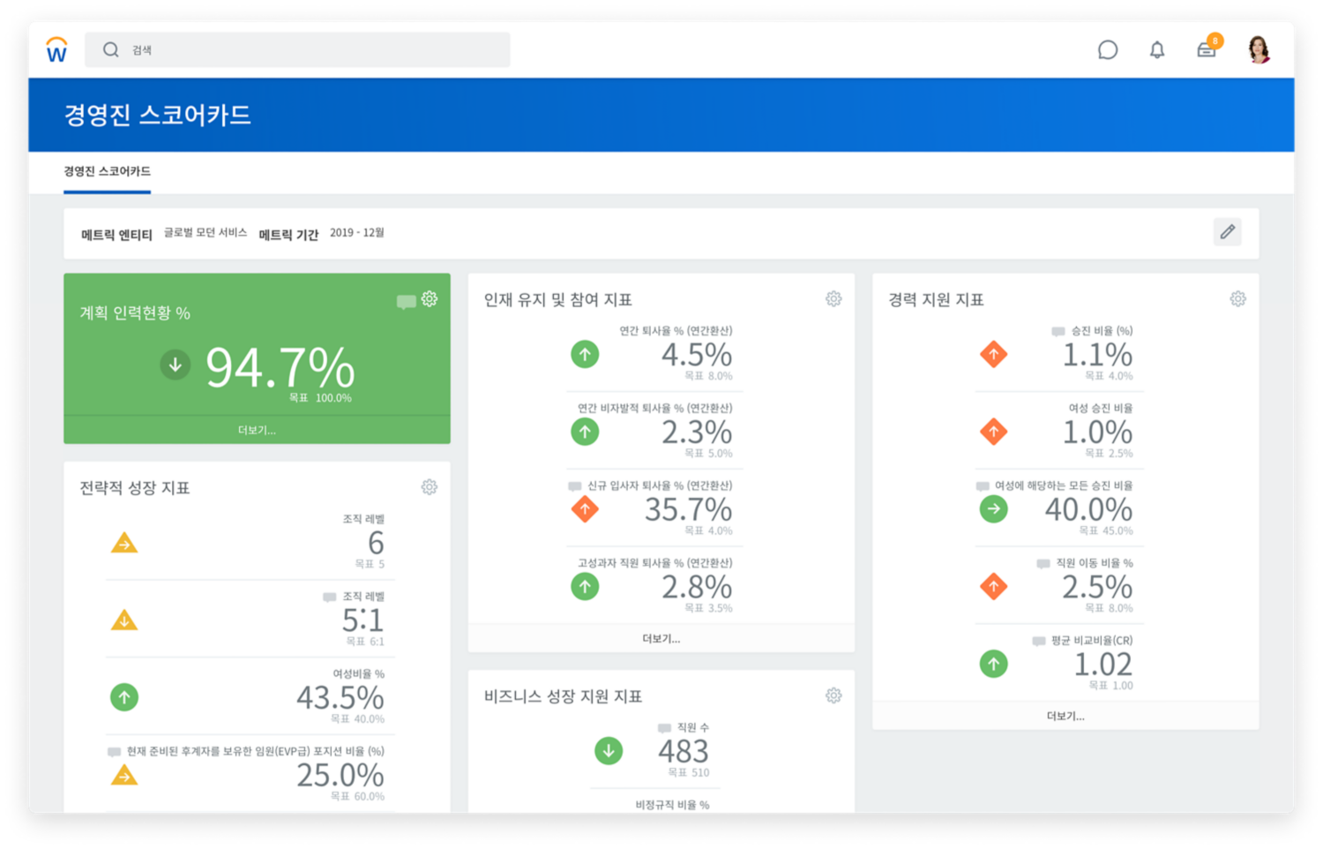
Task: Click comment icon on 계획 인력현황 % card
Action: (406, 302)
